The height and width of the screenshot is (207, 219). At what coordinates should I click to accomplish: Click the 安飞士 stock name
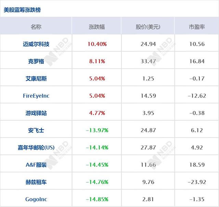pos(36,130)
